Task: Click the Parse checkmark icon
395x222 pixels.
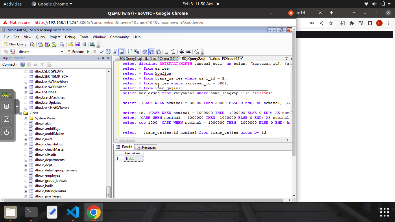Action: point(101,52)
